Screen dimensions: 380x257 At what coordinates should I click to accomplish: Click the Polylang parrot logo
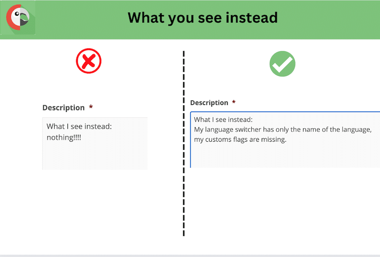18,18
